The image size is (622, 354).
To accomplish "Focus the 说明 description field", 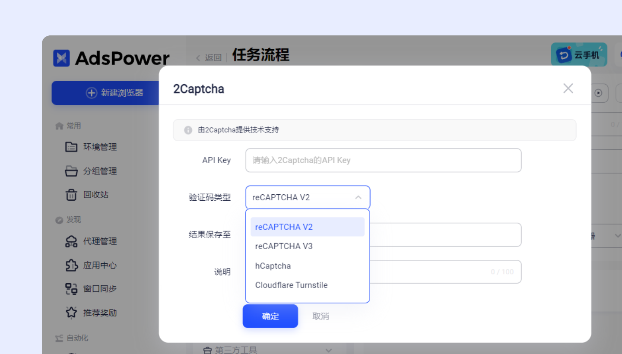I will point(384,272).
